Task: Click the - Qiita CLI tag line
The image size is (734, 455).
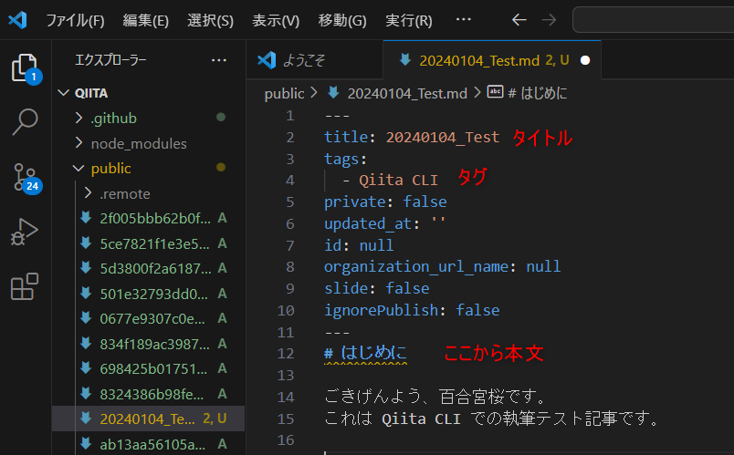Action: point(390,180)
